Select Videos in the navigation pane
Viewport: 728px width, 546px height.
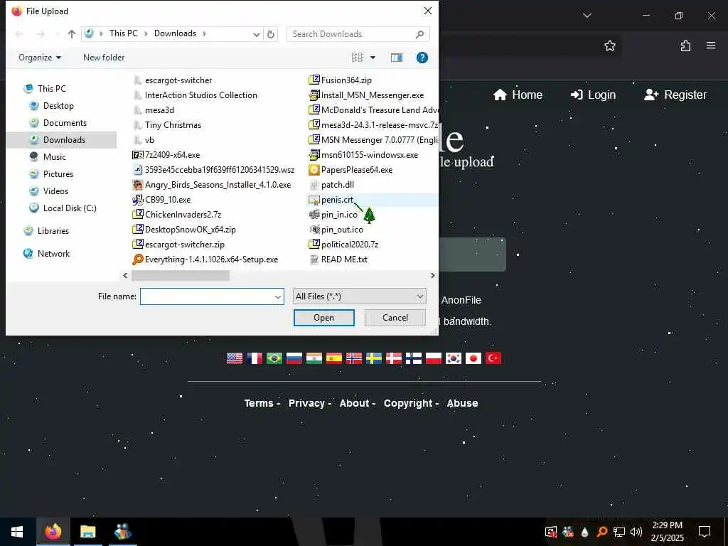[55, 191]
